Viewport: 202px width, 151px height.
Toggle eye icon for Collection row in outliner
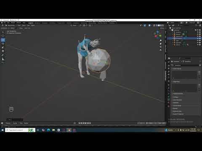198,30
